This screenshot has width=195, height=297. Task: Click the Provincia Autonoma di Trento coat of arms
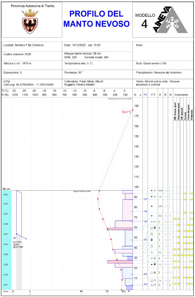pyautogui.click(x=30, y=22)
